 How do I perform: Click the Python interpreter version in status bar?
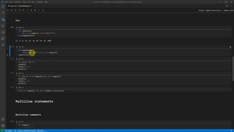click(27, 131)
